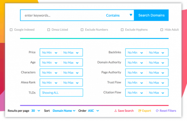This screenshot has height=121, width=187.
Task: Open the Age No Min dropdown
Action: (50, 63)
